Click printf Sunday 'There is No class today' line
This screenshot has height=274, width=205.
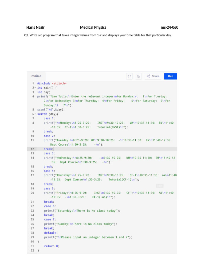tap(80, 224)
